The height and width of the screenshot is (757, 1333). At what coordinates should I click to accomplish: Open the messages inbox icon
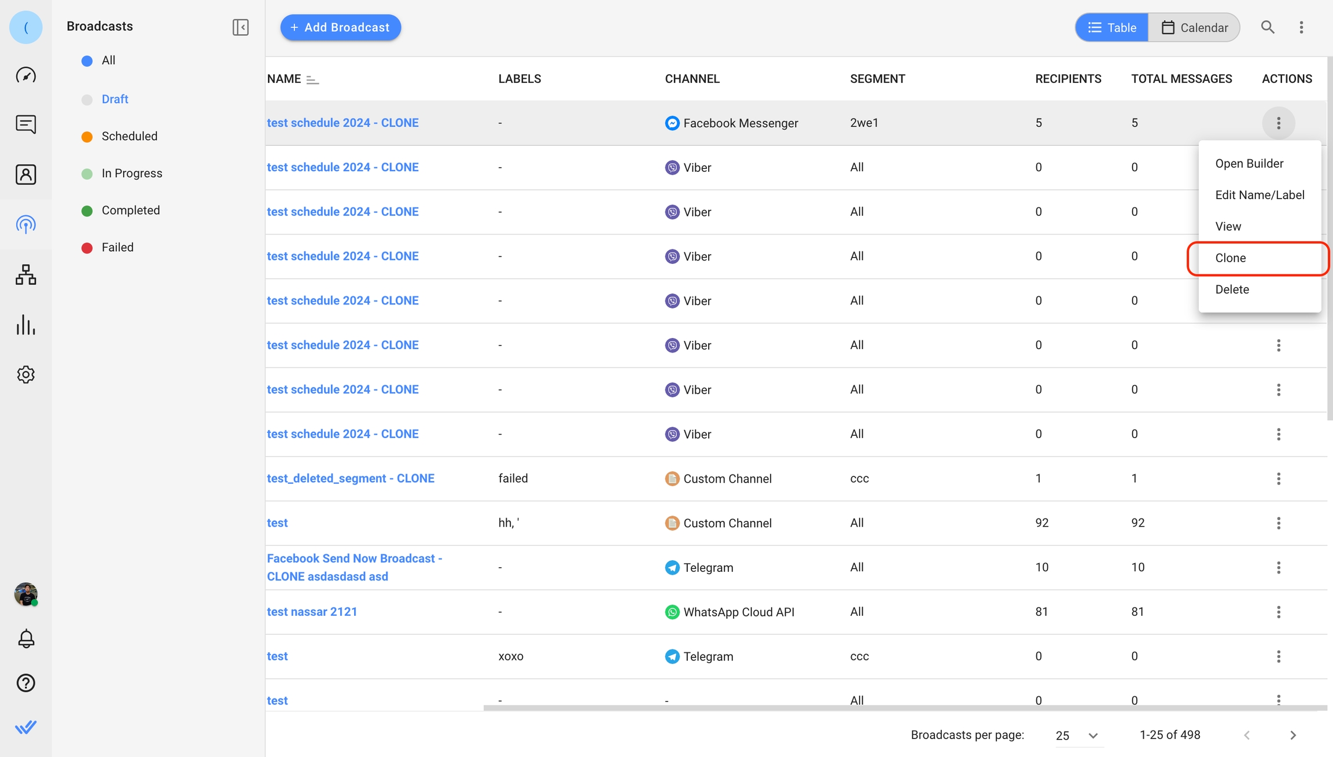(25, 124)
